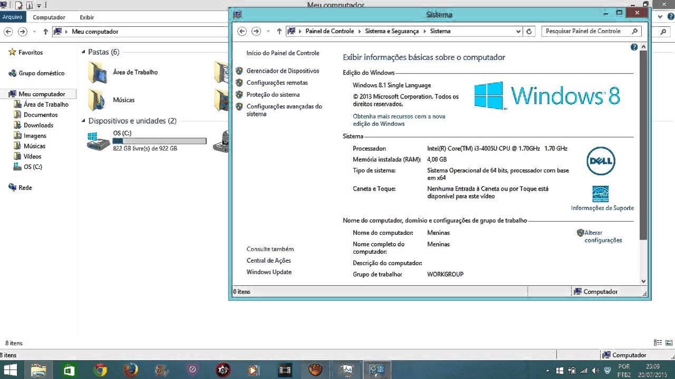Click Obtenha mais recursos com nova edição link
The width and height of the screenshot is (675, 379).
tap(399, 120)
